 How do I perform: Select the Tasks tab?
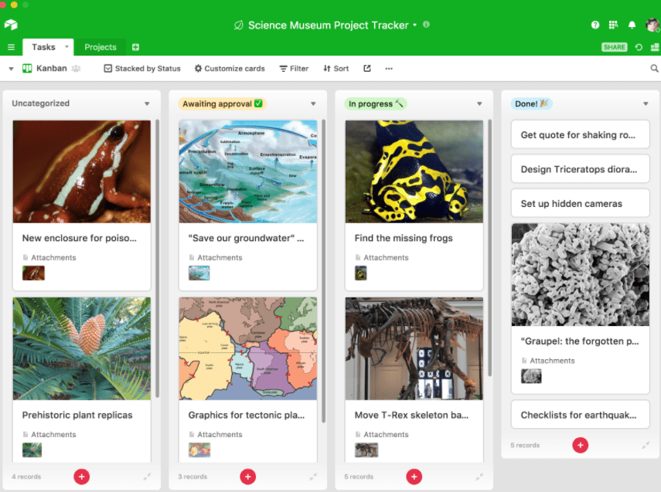coord(44,47)
